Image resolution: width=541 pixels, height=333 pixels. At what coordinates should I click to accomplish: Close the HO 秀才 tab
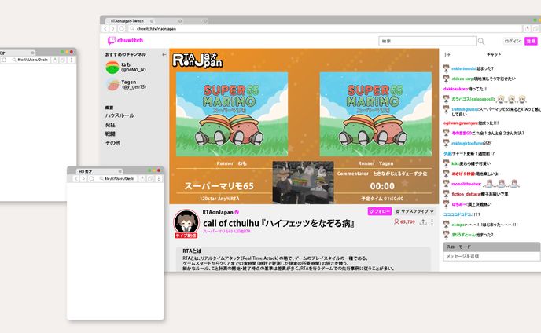[120, 171]
